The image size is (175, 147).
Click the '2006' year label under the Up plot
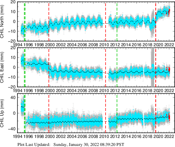(83, 136)
